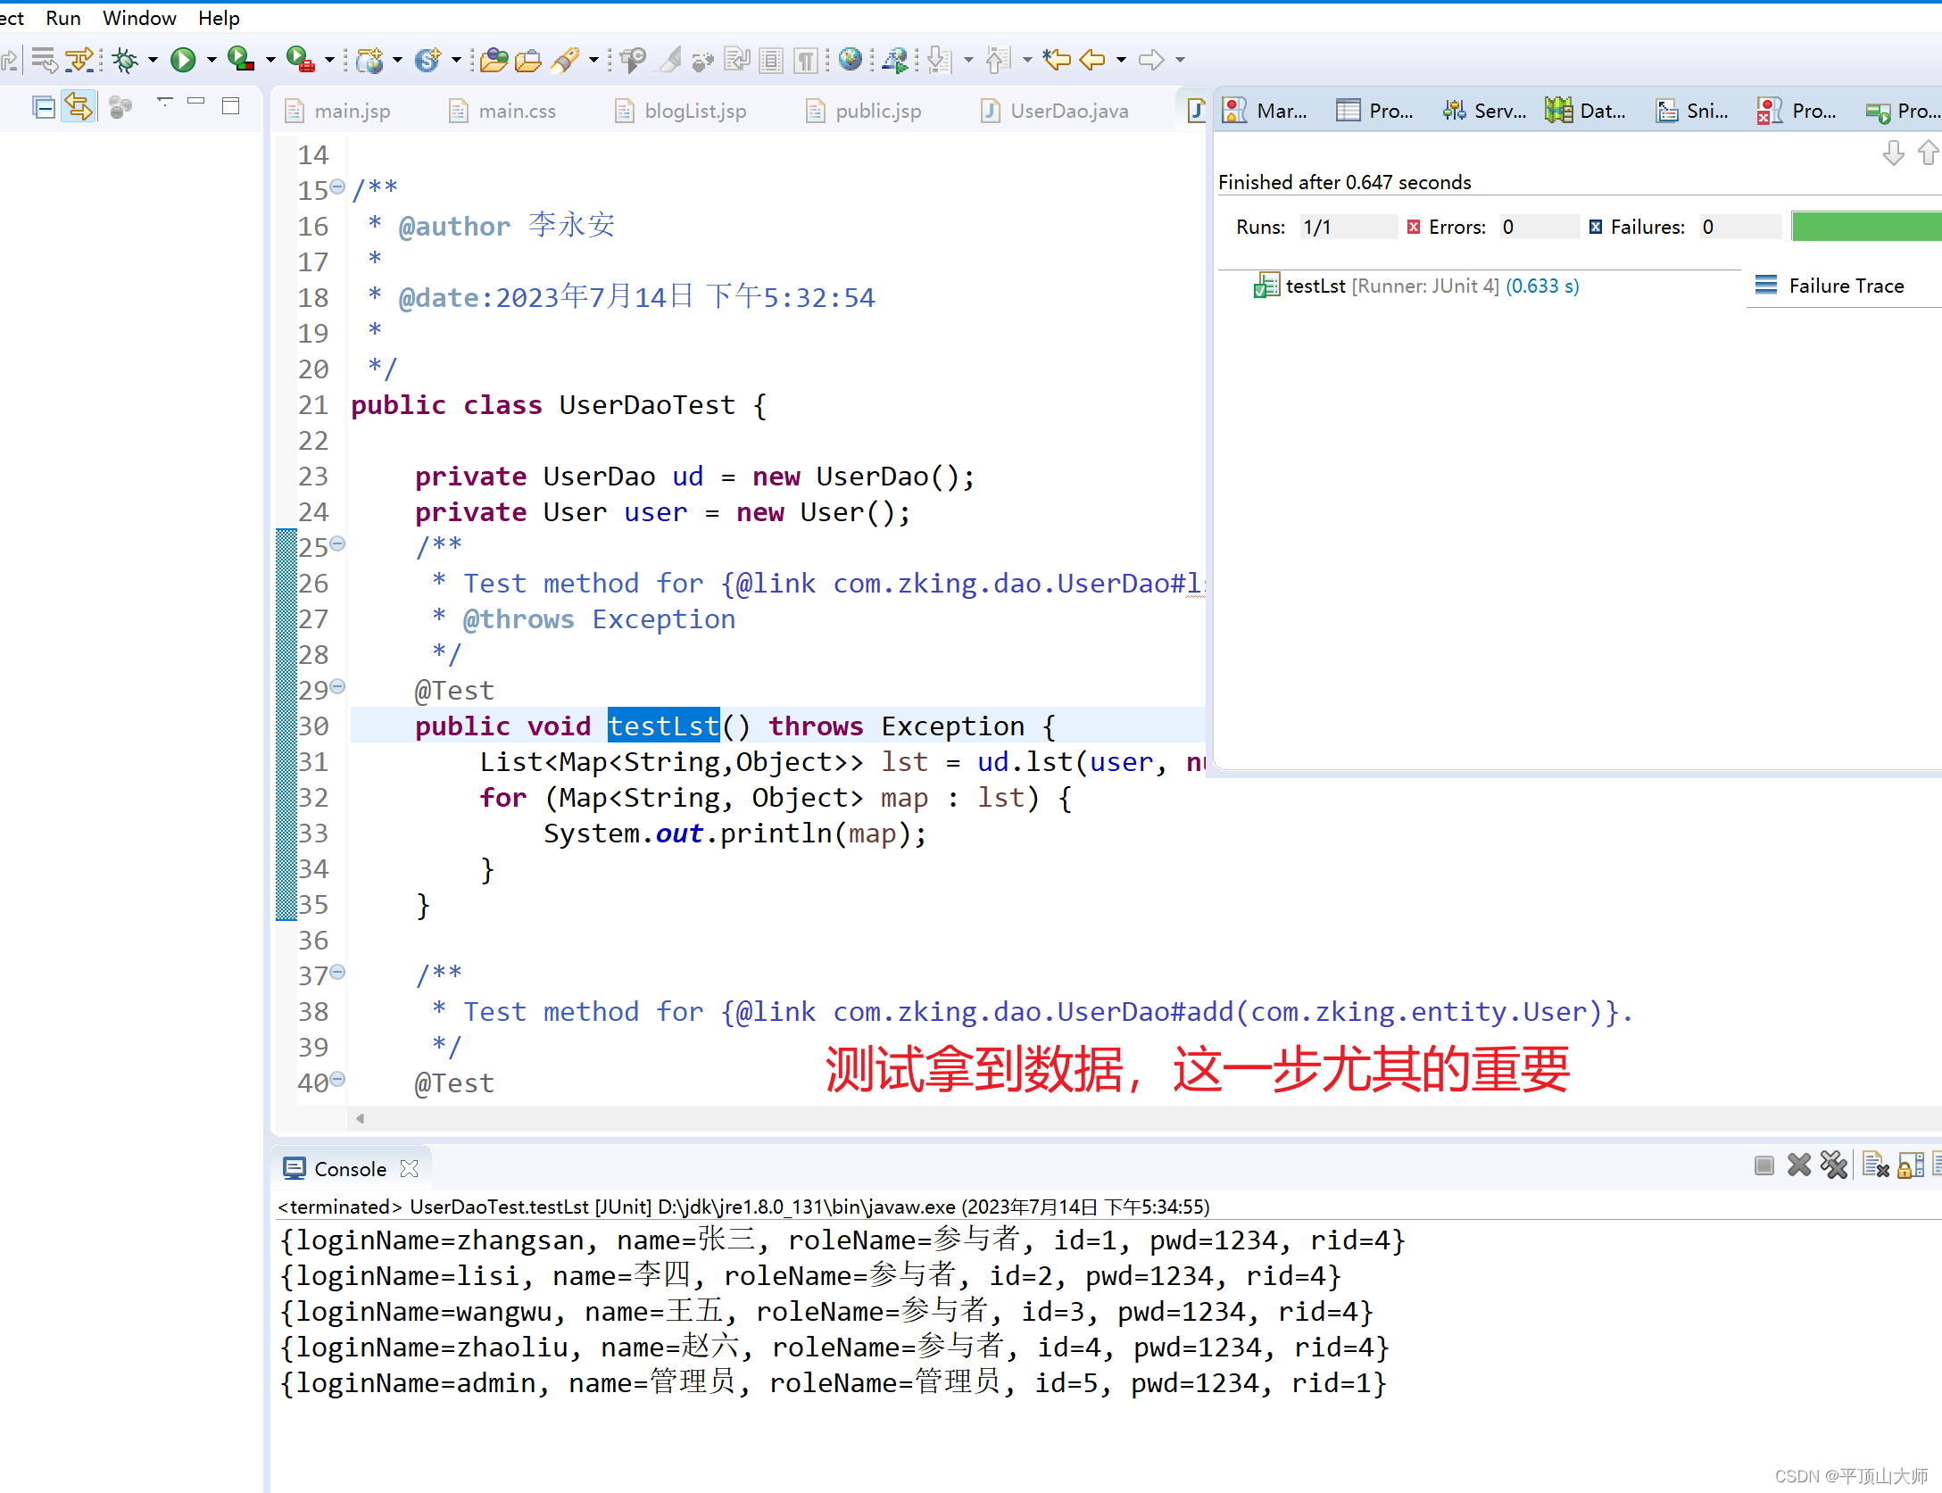1942x1493 pixels.
Task: Click the Debug bug icon
Action: coord(125,60)
